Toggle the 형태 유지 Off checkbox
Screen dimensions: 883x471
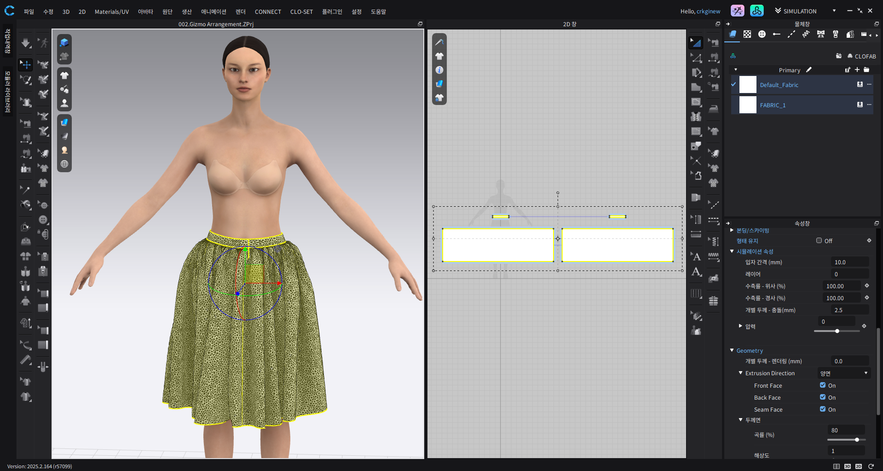(819, 240)
